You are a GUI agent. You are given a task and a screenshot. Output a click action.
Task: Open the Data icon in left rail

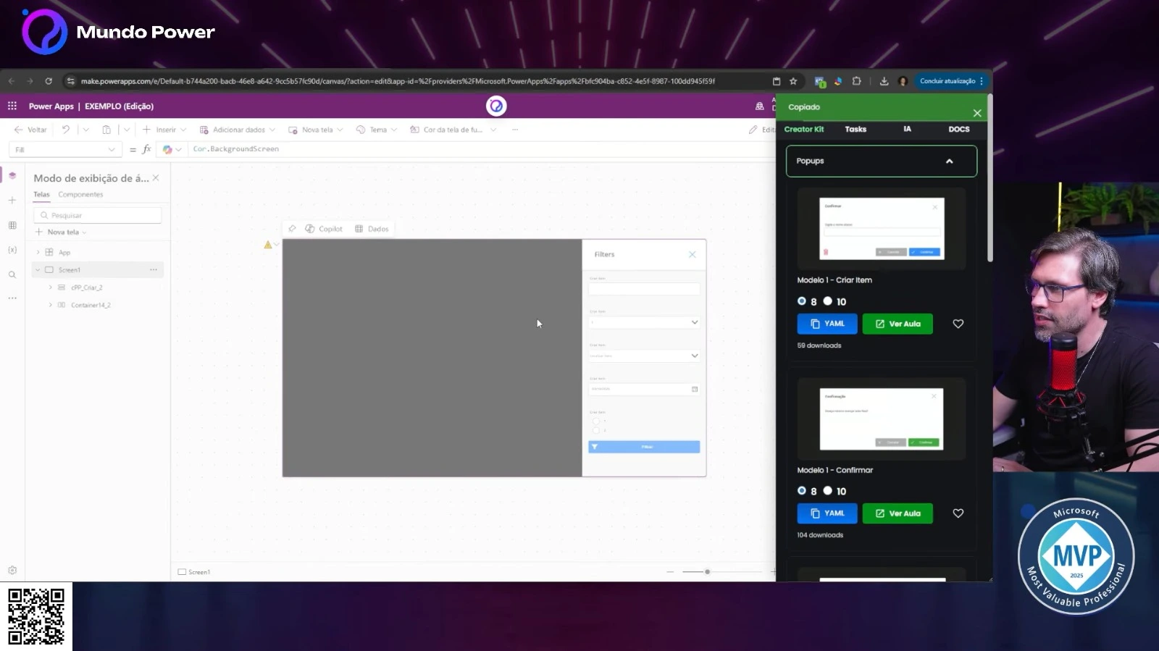(12, 225)
